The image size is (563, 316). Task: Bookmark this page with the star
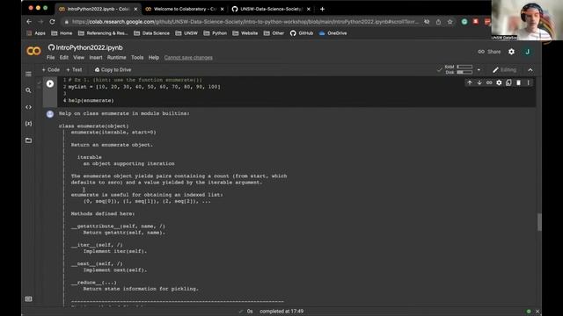450,22
